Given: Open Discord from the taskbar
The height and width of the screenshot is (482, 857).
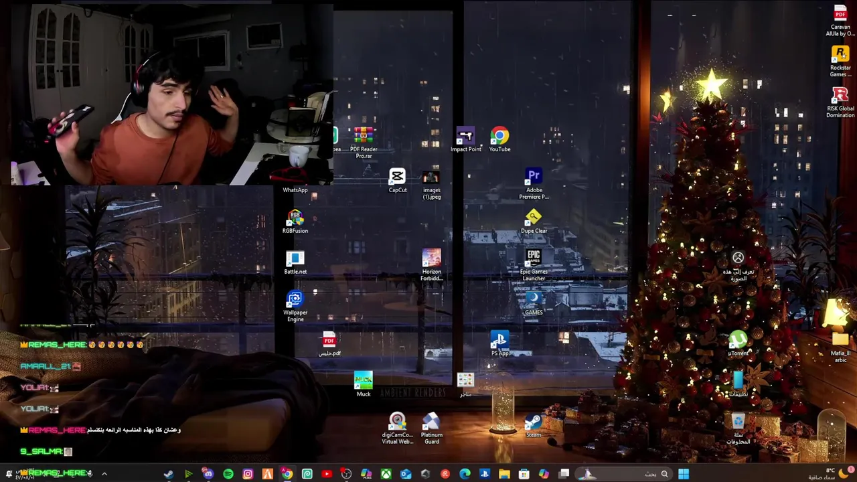Looking at the screenshot, I should point(208,474).
